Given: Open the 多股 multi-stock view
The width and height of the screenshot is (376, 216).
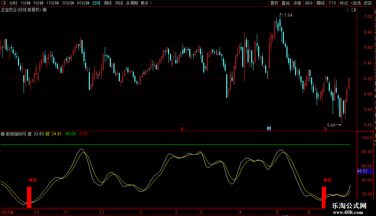Looking at the screenshot, I should coord(297,3).
